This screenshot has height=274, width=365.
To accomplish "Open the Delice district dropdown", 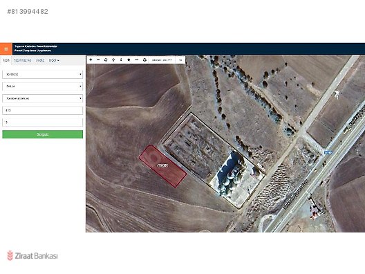I will point(42,86).
